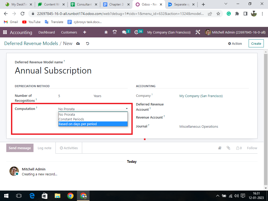Open conversations messages icon with badge 2
Image resolution: width=268 pixels, height=201 pixels.
126,32
